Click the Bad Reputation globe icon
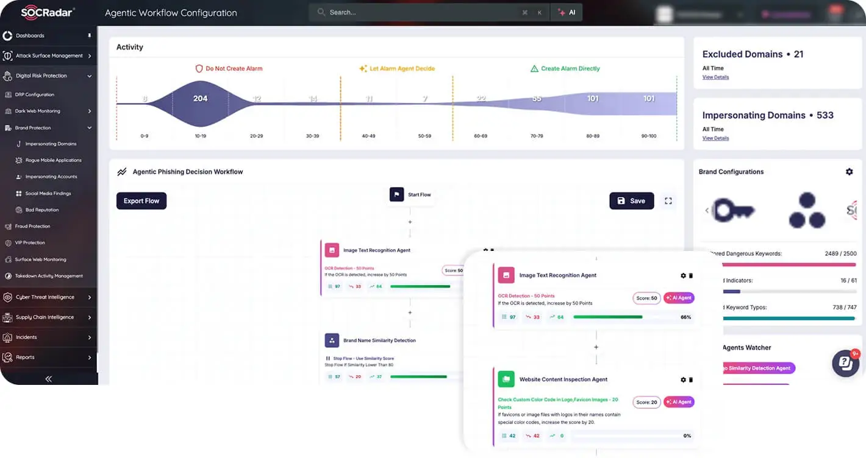Viewport: 866px width, 458px height. pos(20,210)
